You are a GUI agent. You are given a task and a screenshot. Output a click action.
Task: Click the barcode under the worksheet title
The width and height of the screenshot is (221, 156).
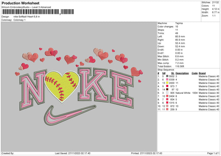(38, 12)
